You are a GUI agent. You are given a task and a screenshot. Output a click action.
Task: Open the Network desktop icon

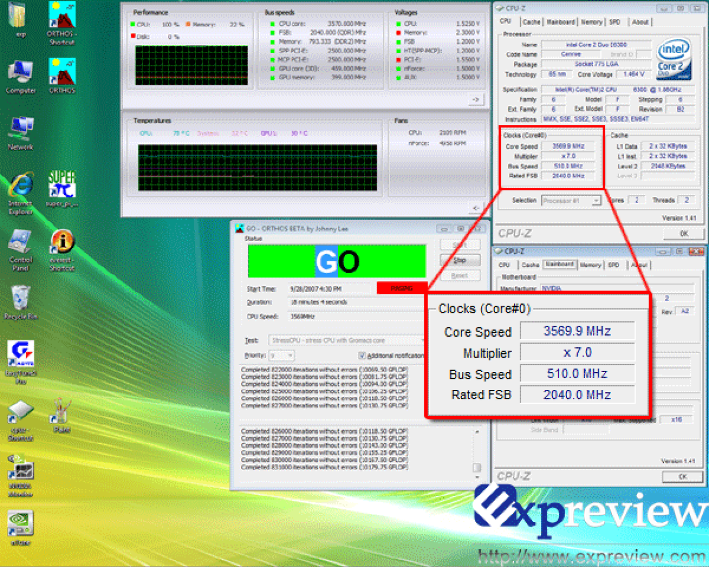click(20, 133)
